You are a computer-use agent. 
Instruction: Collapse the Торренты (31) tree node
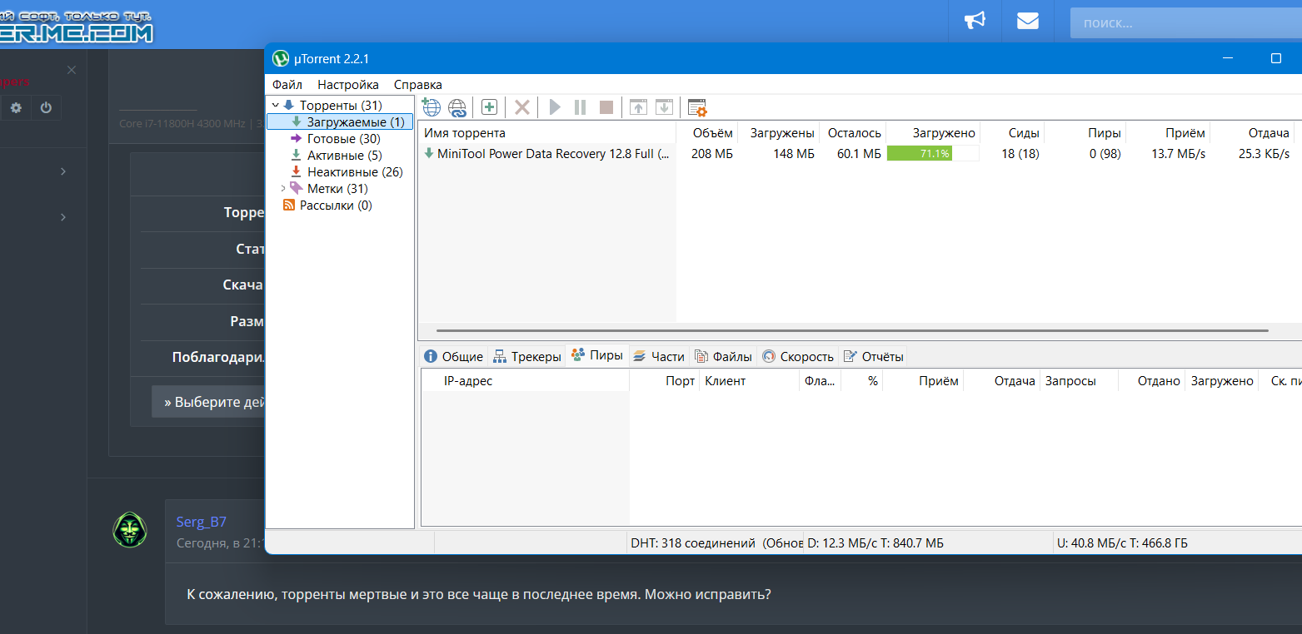pos(276,106)
